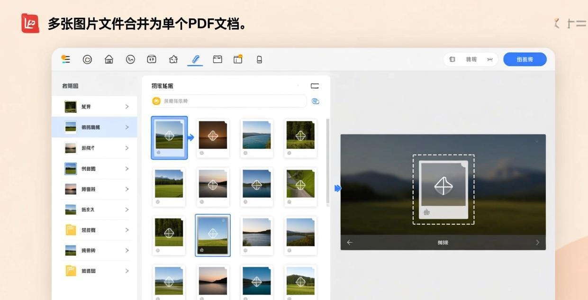Click the red app logo at top left
This screenshot has width=588, height=300.
click(x=30, y=23)
